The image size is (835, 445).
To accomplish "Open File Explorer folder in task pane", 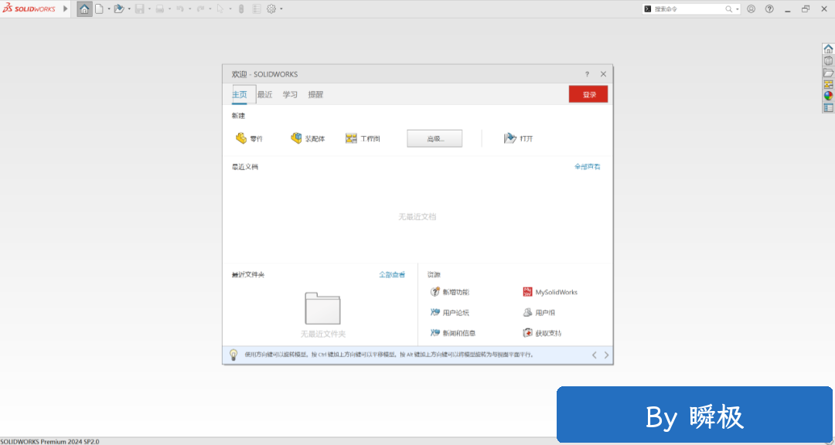I will [828, 73].
